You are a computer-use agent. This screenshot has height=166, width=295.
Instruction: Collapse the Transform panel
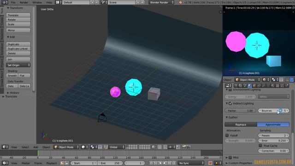(x=15, y=8)
